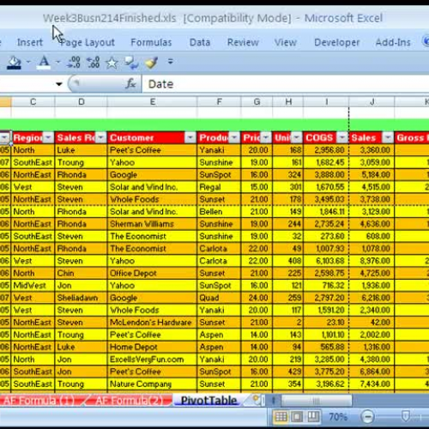Switch to Page Layout view in status bar

pos(297,417)
